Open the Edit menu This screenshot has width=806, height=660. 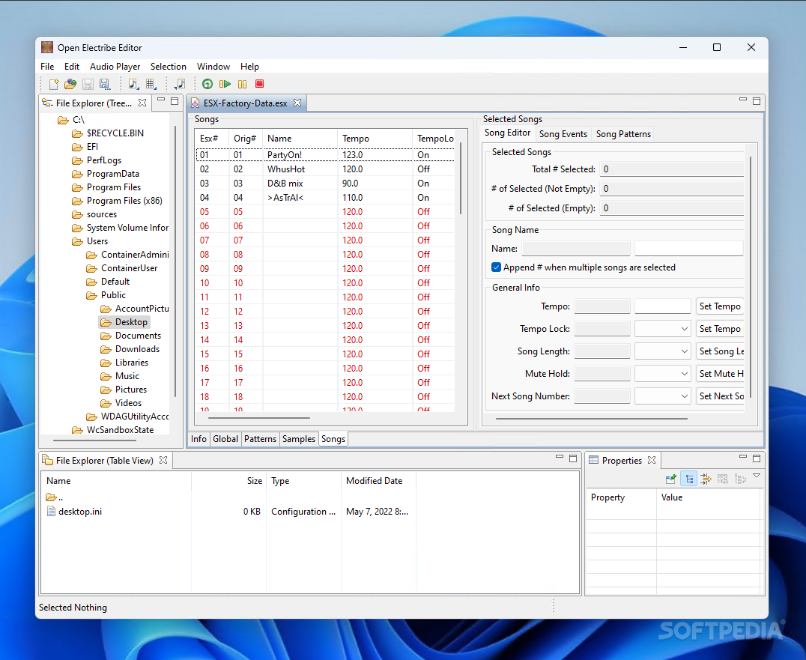(x=72, y=67)
